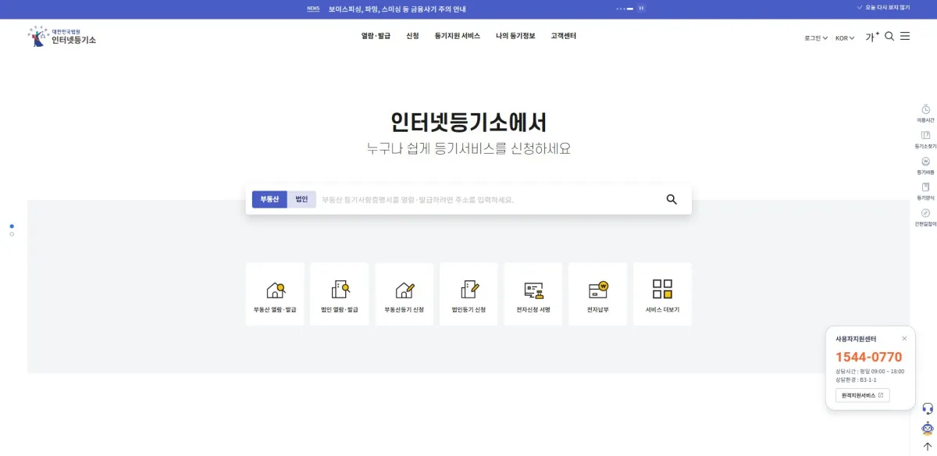The image size is (937, 456).
Task: Open the KOR language dropdown
Action: pos(842,37)
